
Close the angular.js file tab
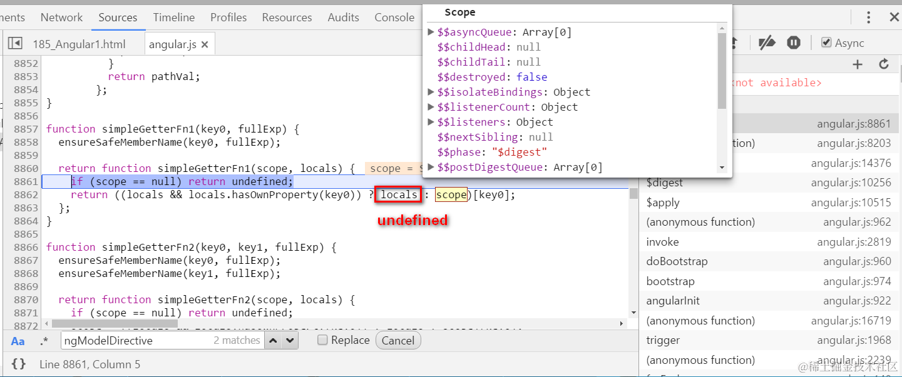204,44
